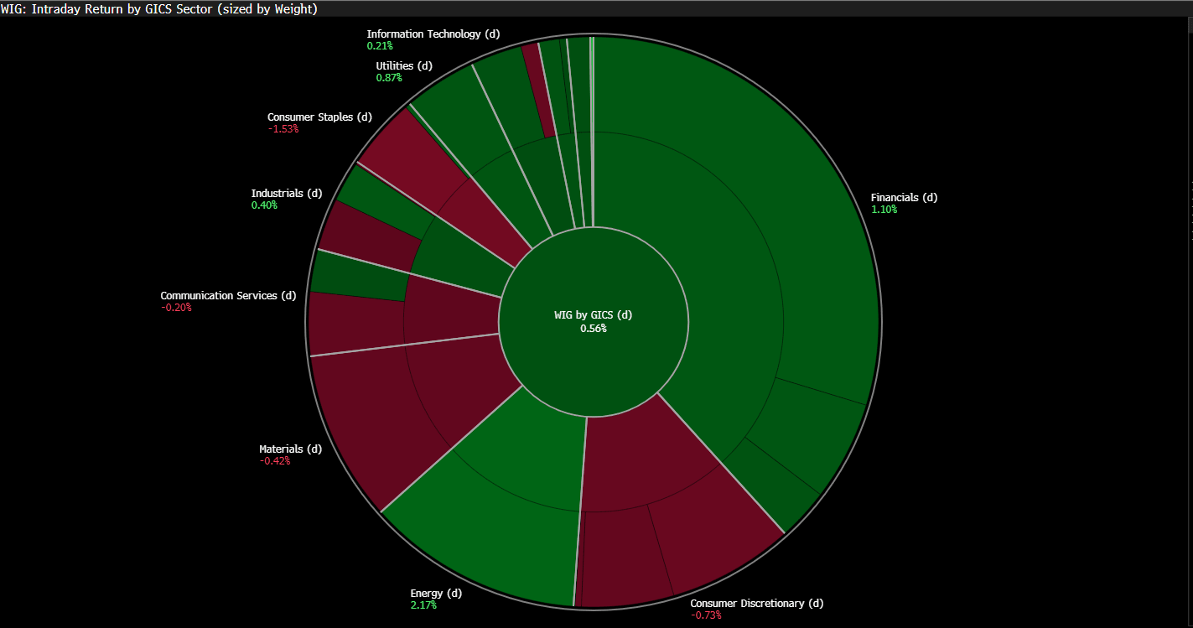Select the Consumer Staples label
The width and height of the screenshot is (1193, 628).
(319, 117)
